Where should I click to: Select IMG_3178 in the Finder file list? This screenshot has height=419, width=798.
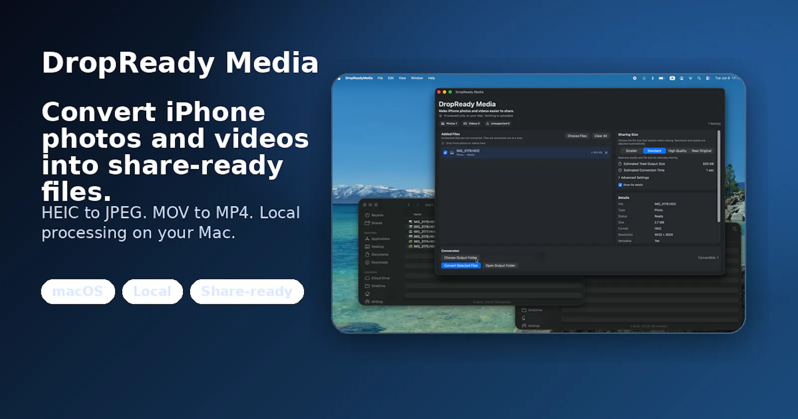pos(422,226)
